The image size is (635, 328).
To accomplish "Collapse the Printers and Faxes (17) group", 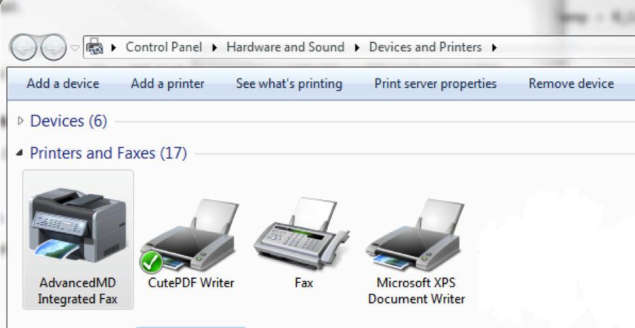I will point(19,153).
